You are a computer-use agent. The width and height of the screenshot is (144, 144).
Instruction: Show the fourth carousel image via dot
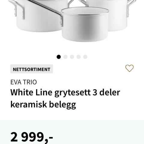pyautogui.click(x=79, y=57)
